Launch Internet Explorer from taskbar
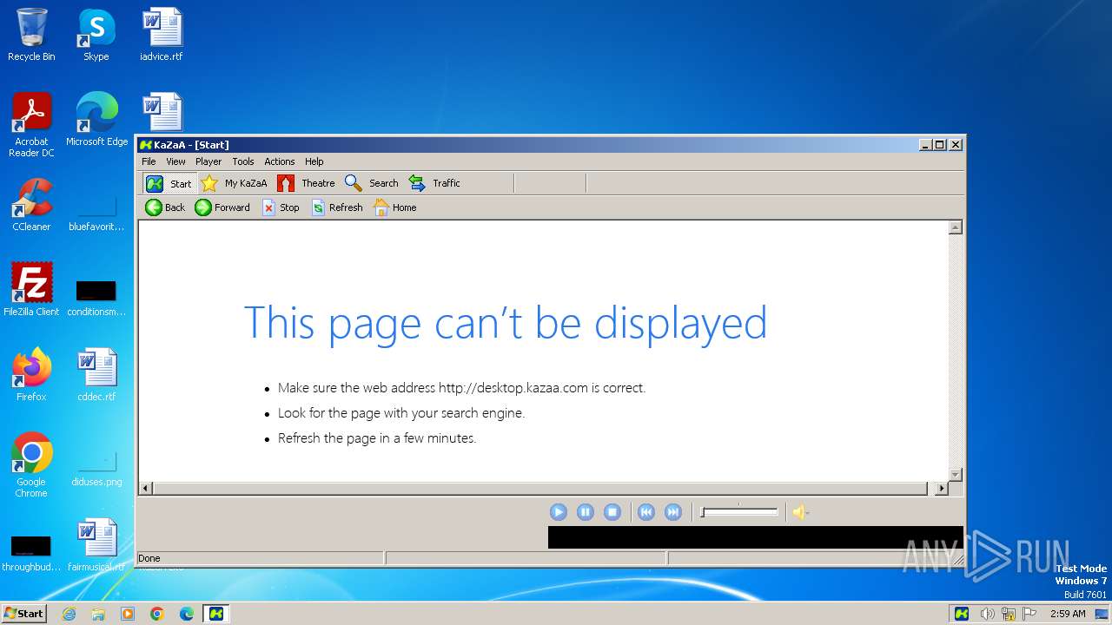 [69, 614]
